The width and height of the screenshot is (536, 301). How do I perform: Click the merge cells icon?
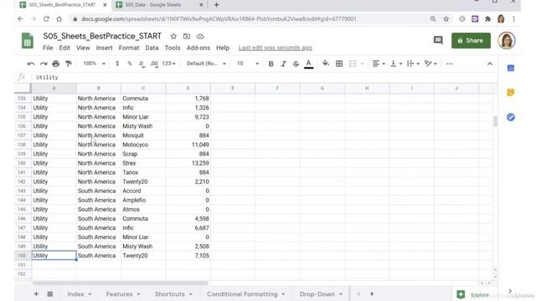[353, 64]
